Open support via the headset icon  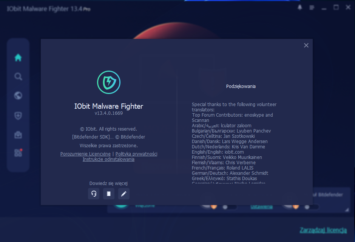[x=94, y=194]
